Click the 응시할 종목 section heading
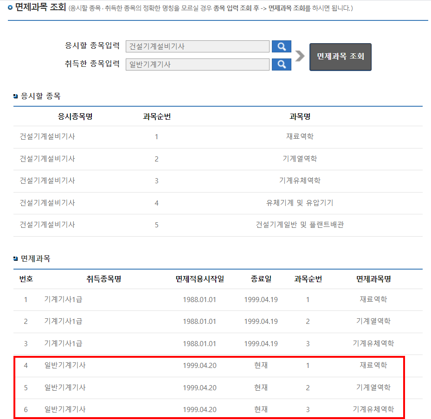This screenshot has width=431, height=419. tap(40, 96)
